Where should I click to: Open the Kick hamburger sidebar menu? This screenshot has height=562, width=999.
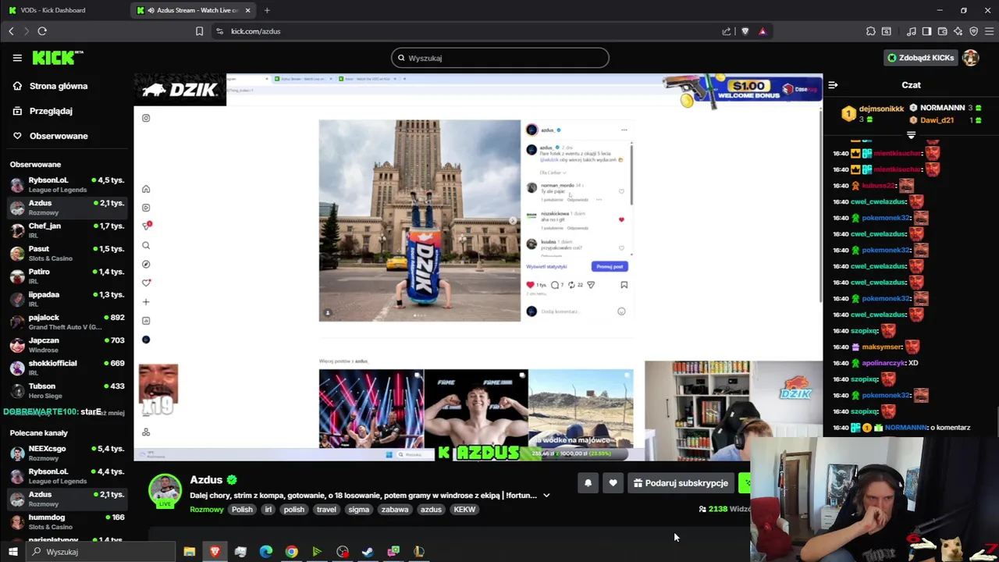pos(17,58)
